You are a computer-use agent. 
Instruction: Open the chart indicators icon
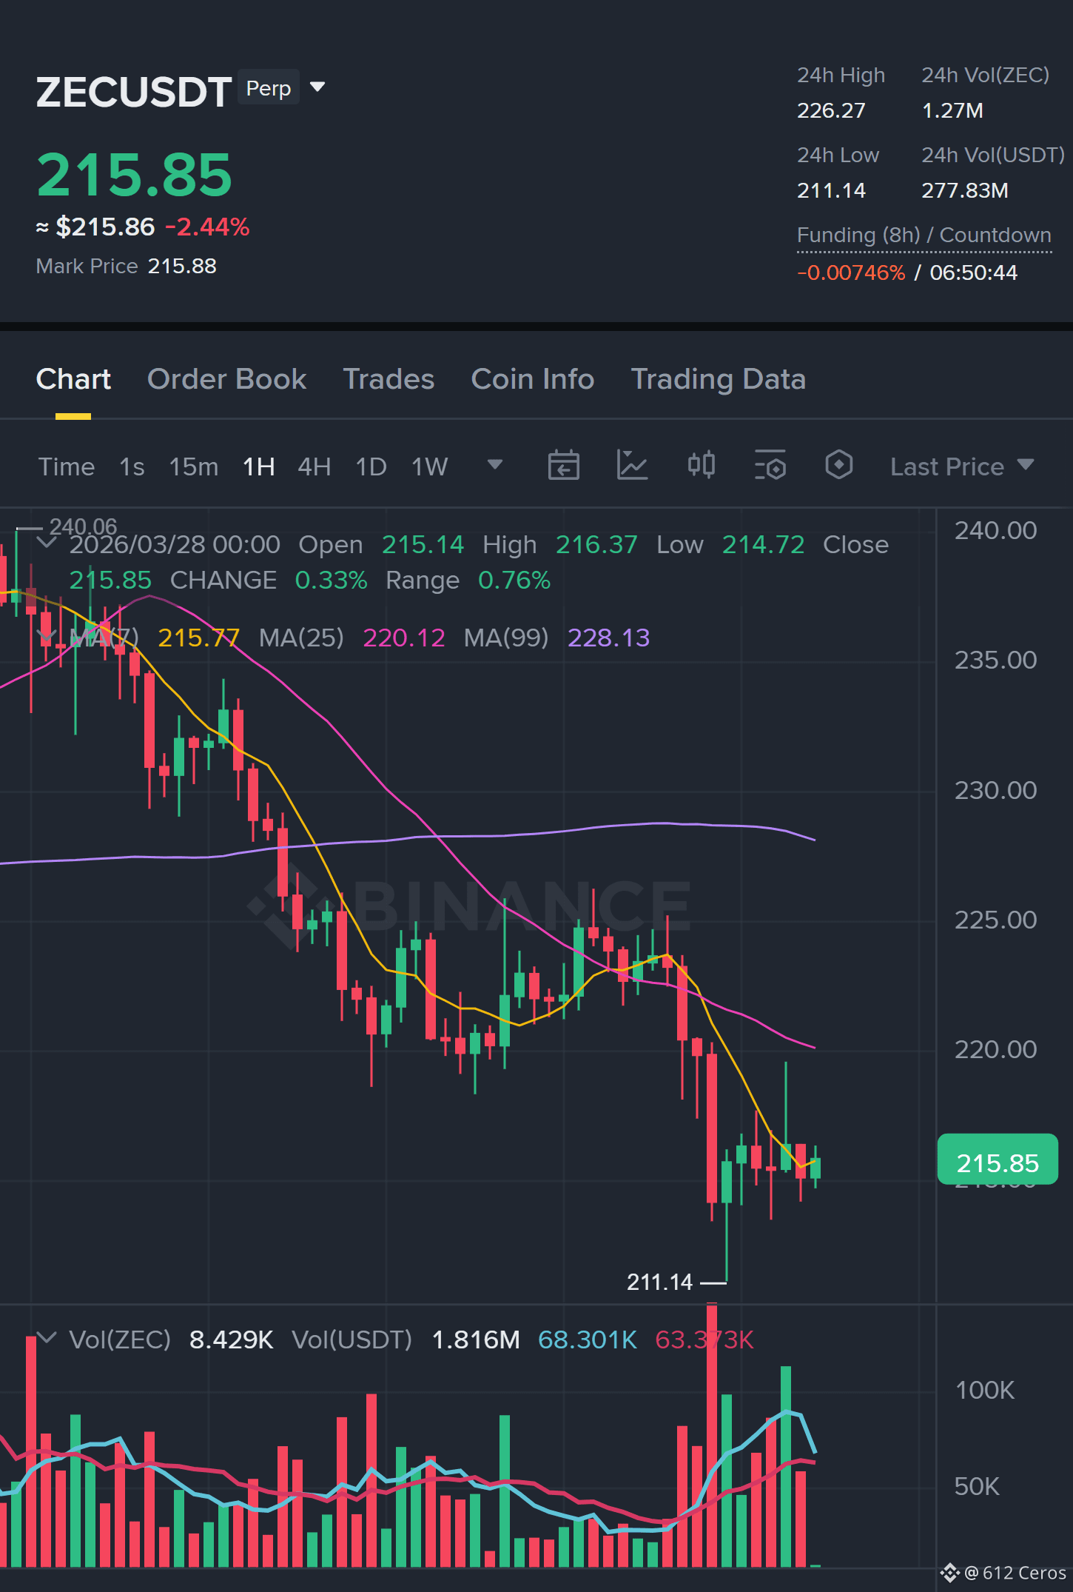633,466
